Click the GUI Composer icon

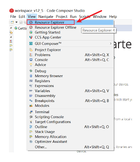click(31, 44)
